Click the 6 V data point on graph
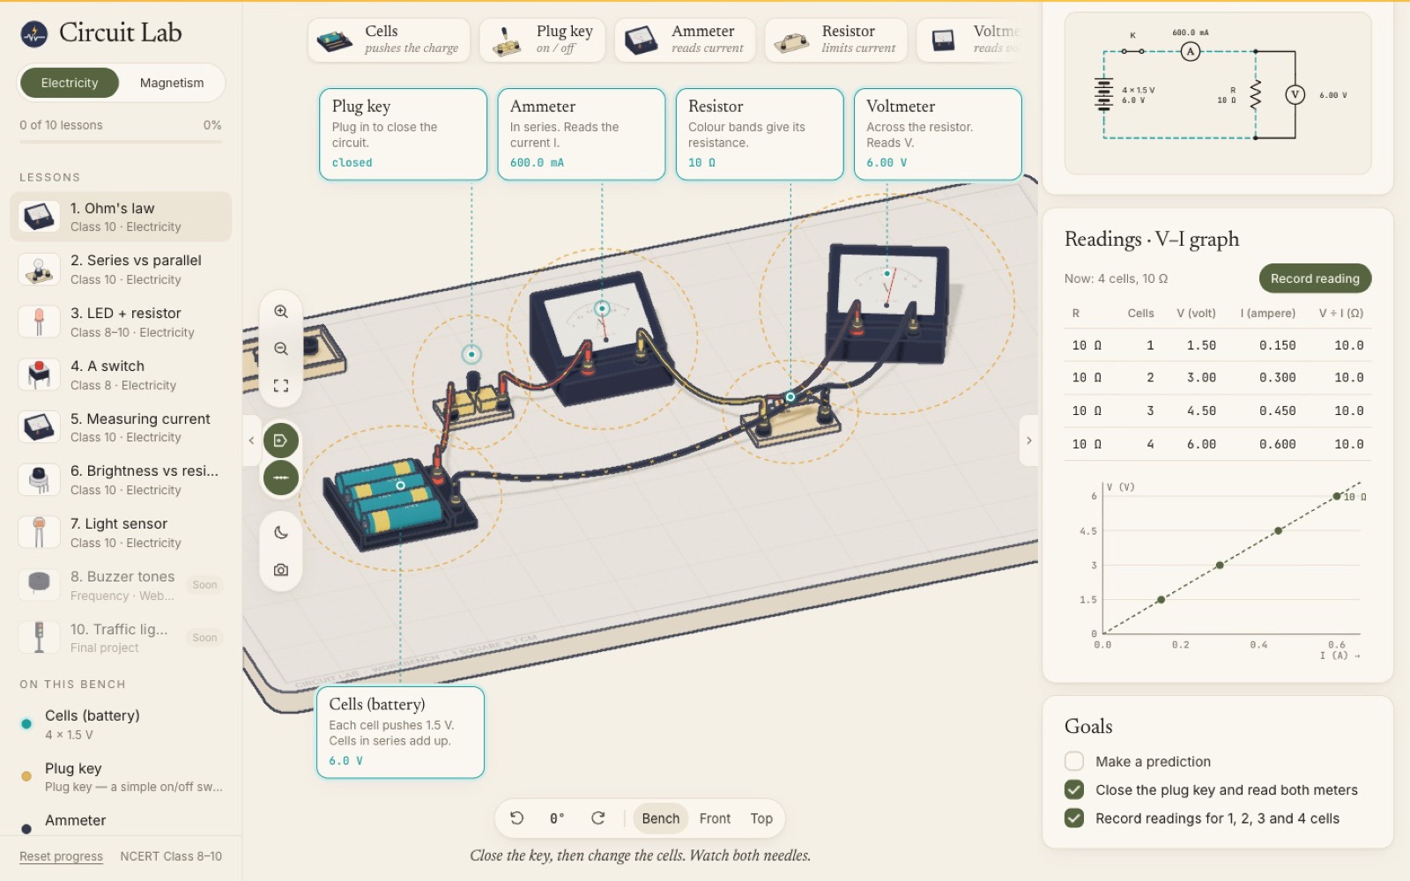 pyautogui.click(x=1337, y=497)
